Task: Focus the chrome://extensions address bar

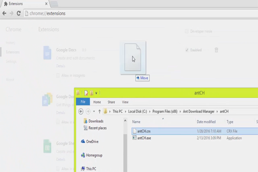Action: point(141,13)
